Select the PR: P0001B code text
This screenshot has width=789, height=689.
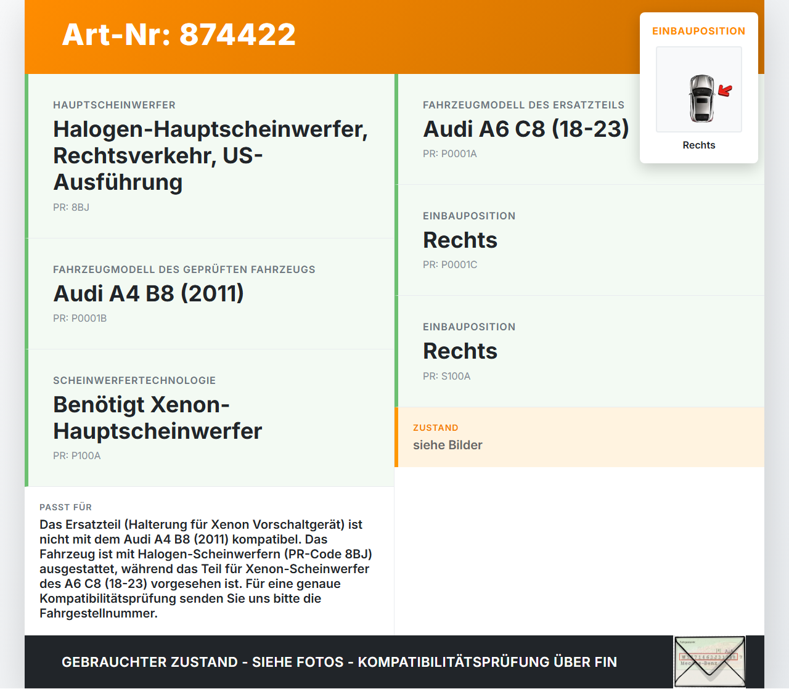point(80,319)
